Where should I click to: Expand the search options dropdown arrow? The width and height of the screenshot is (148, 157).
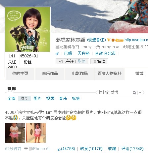[x=140, y=93]
